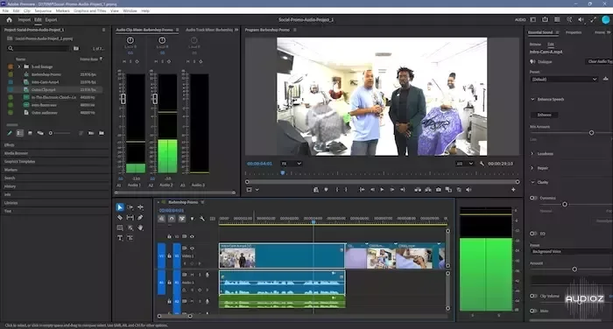
Task: Add a marker in Program monitor
Action: pos(326,190)
